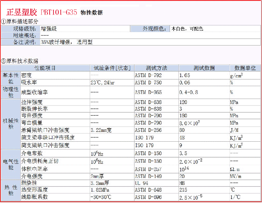Click the 成型收缩率 property cell
The image size is (262, 203).
[x=35, y=92]
